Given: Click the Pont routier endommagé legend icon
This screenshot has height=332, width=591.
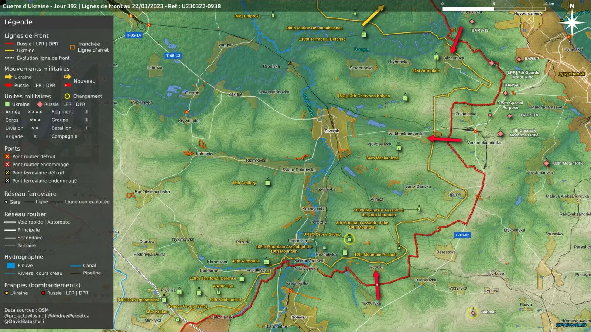Looking at the screenshot, I should [7, 165].
